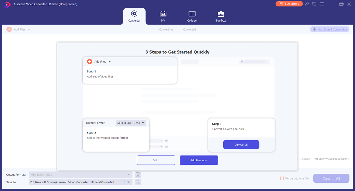Open the aiseesoft.com website link
Image resolution: width=355 pixels, height=191 pixels.
point(331,159)
